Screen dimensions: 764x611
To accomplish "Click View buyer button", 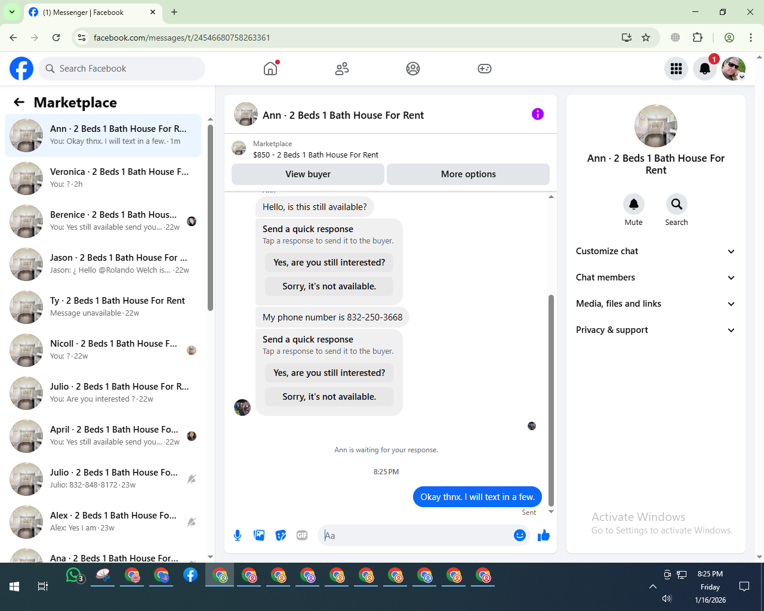I will tap(308, 174).
